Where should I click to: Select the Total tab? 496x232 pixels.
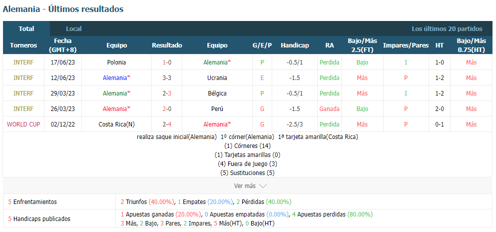tap(26, 29)
